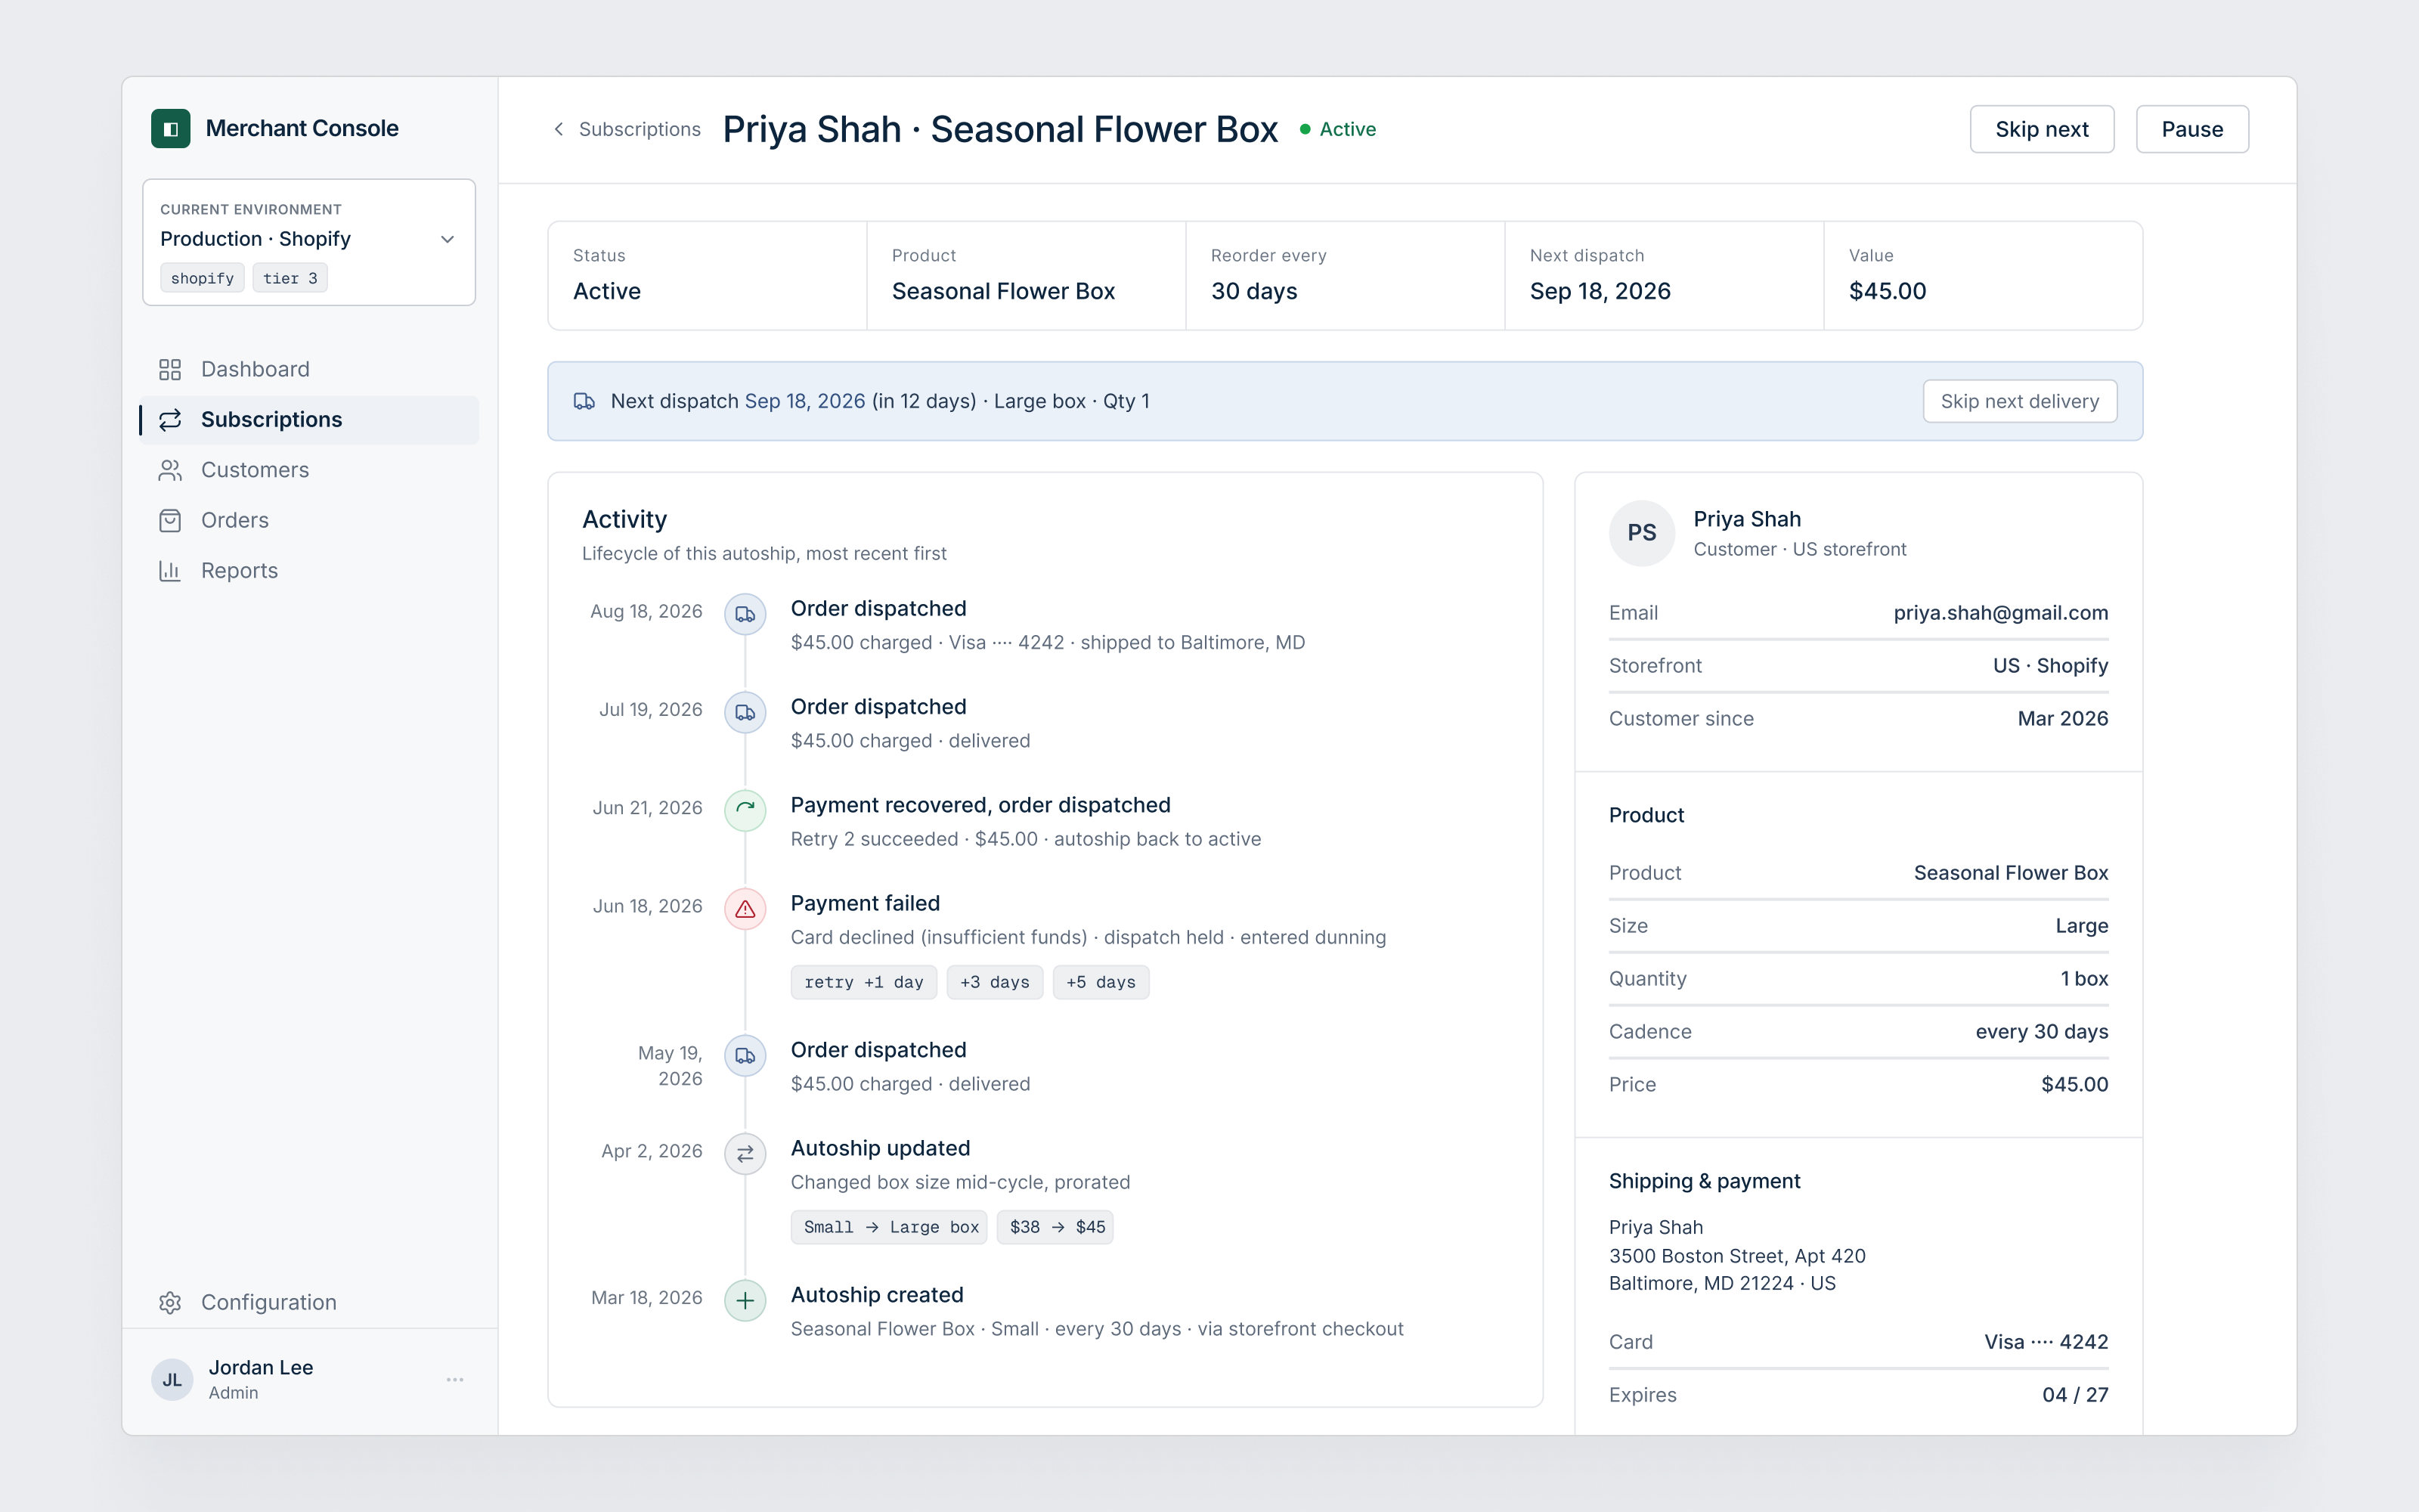Viewport: 2419px width, 1512px height.
Task: Click the Reports bar chart icon
Action: click(170, 571)
